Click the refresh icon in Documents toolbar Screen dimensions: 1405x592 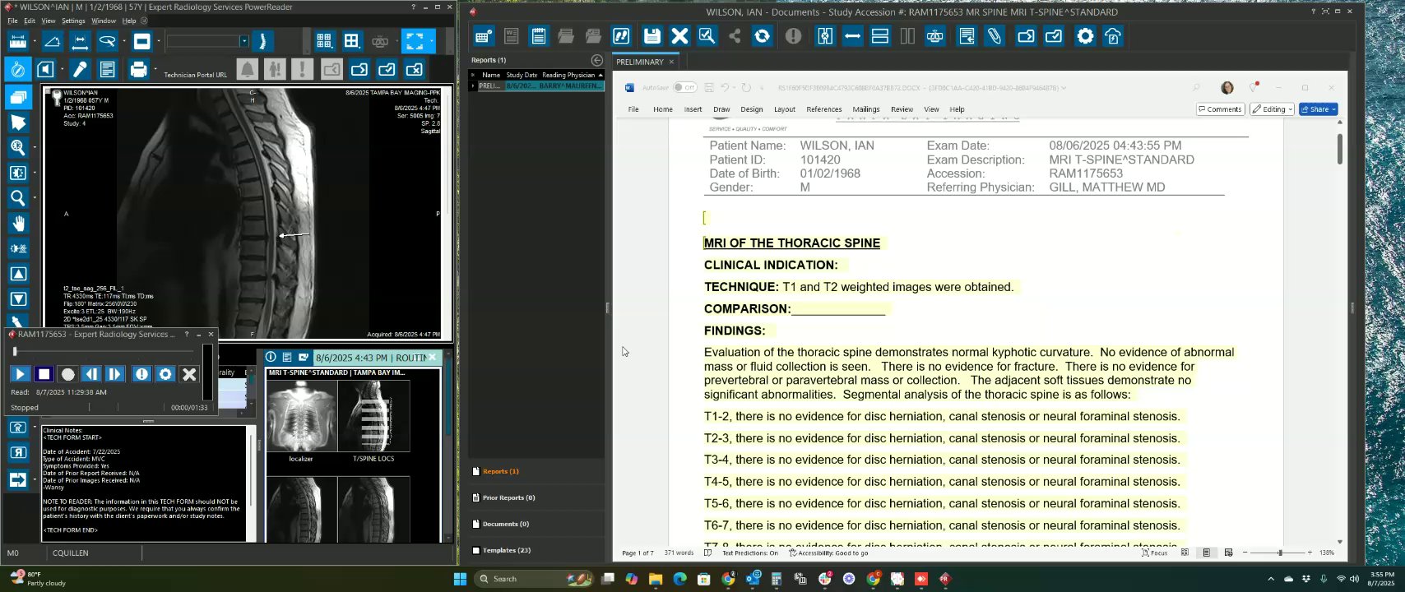[x=763, y=36]
